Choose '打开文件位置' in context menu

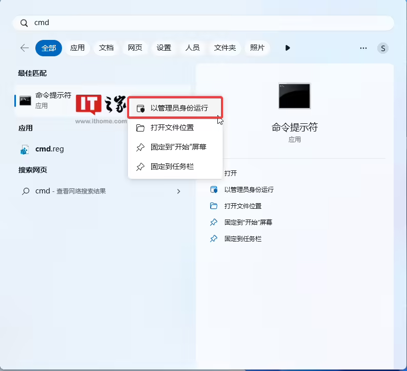[x=172, y=127]
